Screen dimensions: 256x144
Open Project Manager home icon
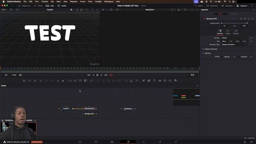pyautogui.click(x=245, y=142)
